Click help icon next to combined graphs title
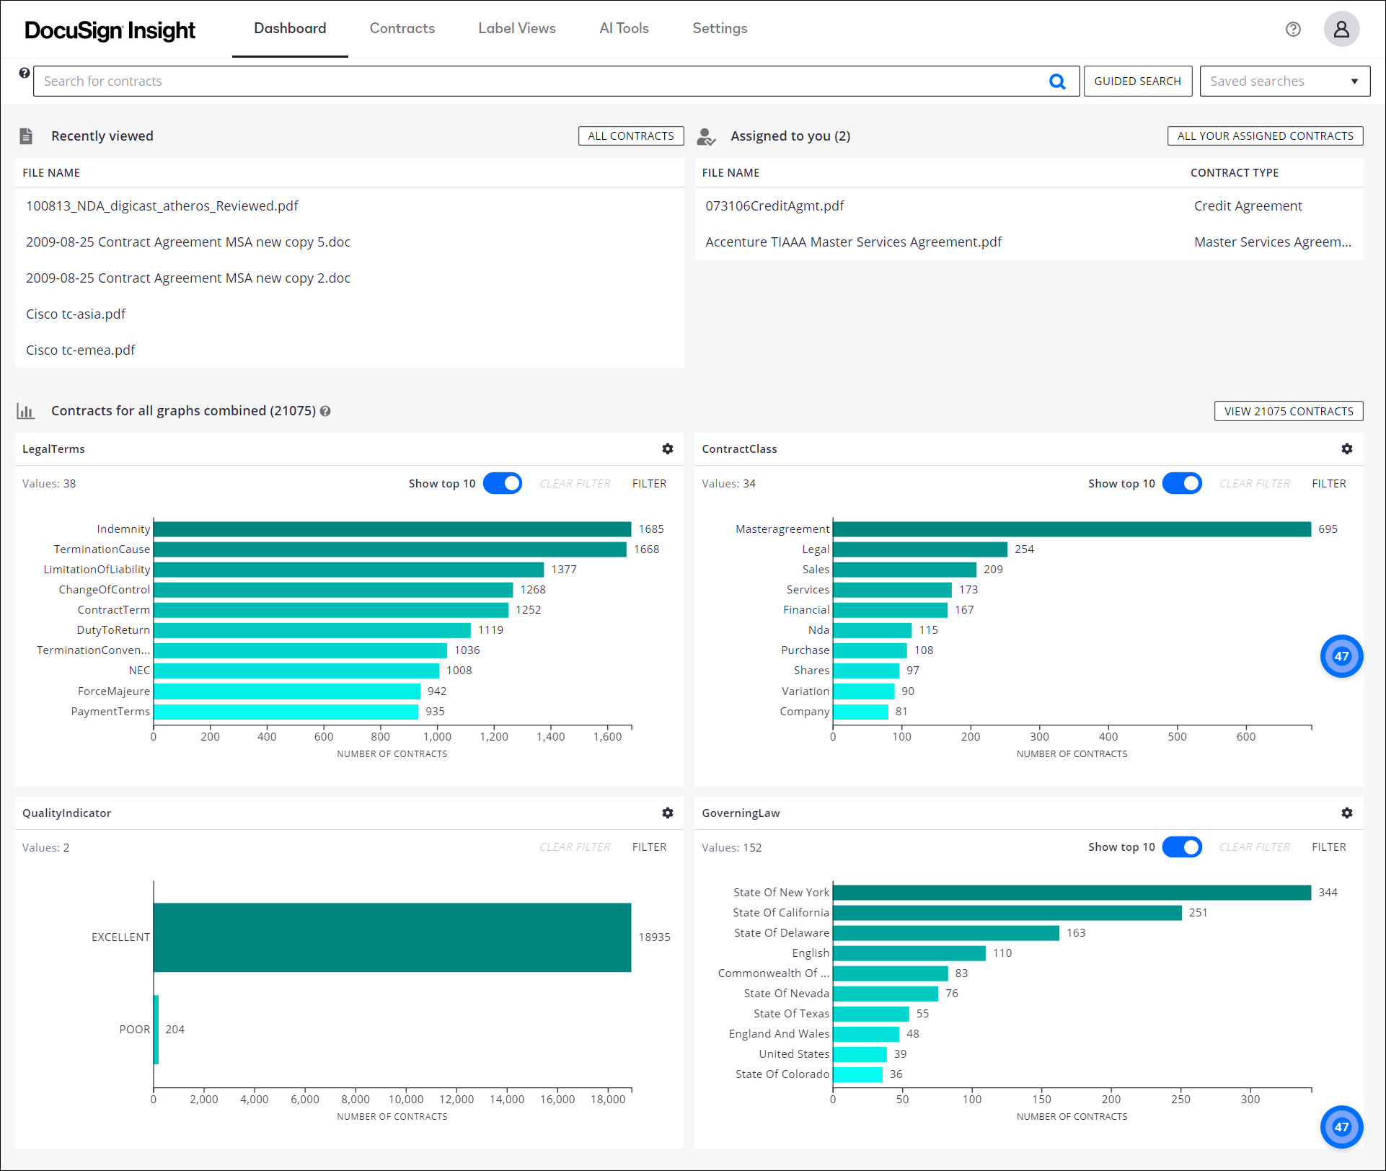This screenshot has width=1386, height=1171. 325,411
